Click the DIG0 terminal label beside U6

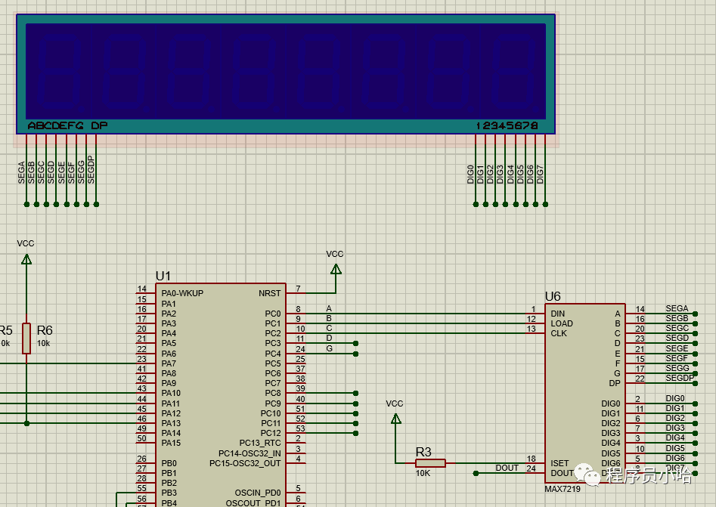pyautogui.click(x=674, y=398)
